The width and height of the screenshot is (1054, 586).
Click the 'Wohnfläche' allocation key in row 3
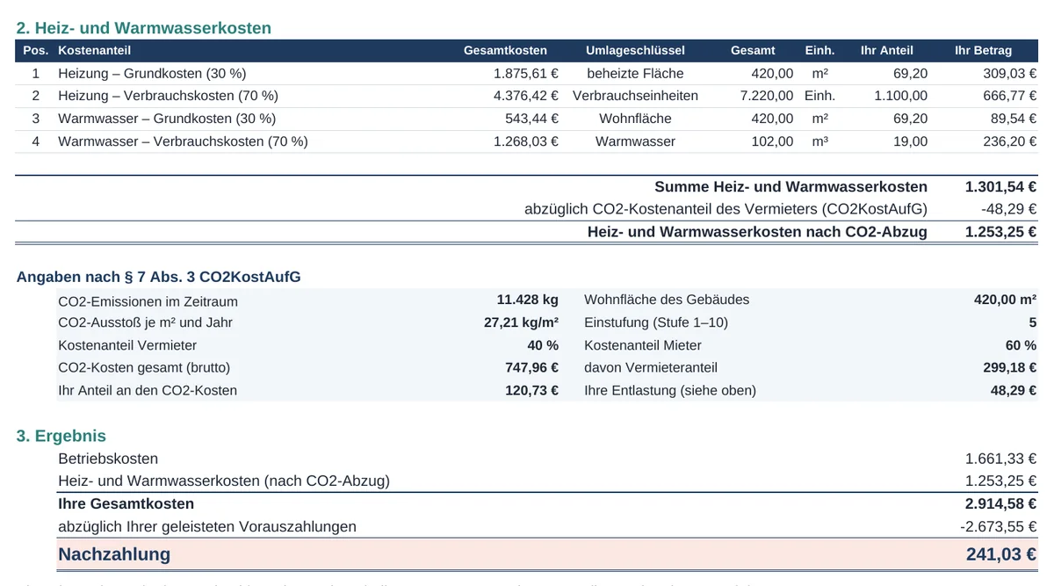pos(635,119)
